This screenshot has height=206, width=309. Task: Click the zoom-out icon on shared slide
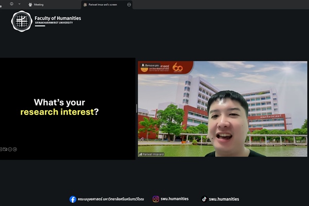pos(10,149)
